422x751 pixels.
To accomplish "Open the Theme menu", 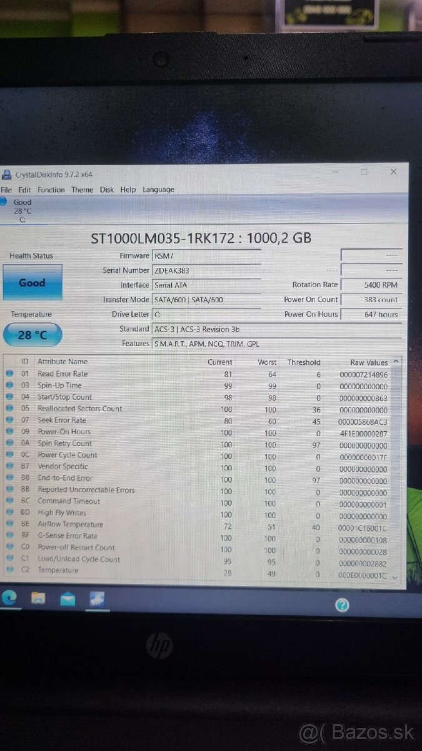I will point(82,190).
